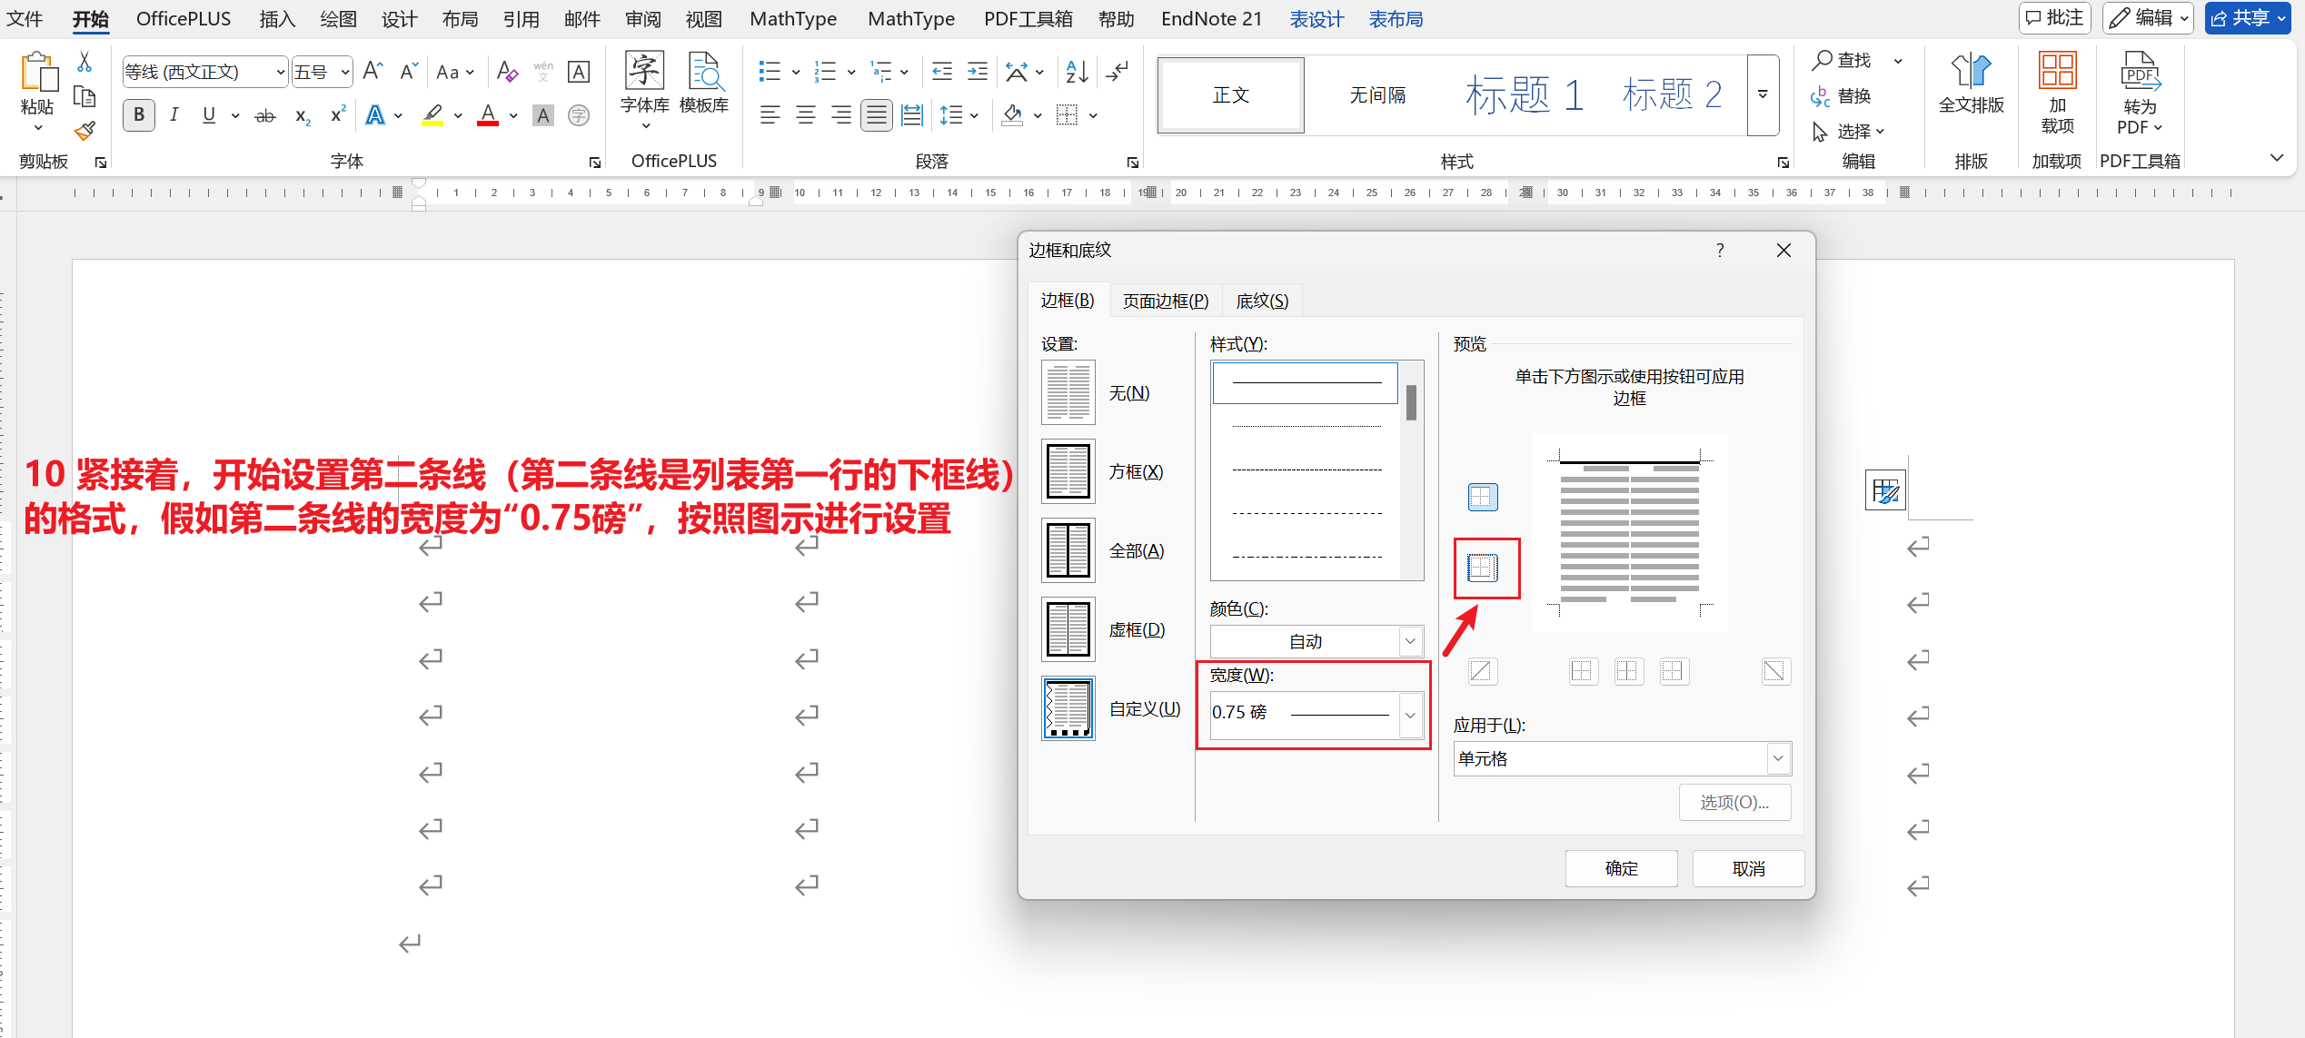Click the top border button in preview
This screenshot has height=1038, width=2305.
tap(1482, 497)
